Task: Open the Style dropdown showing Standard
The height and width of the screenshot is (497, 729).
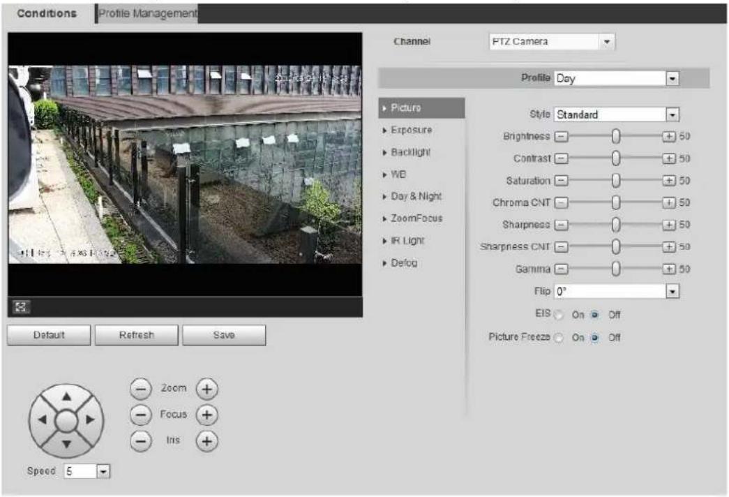Action: tap(617, 114)
